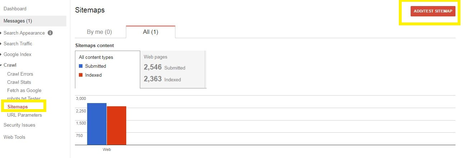Open Security Issues page

[19, 125]
